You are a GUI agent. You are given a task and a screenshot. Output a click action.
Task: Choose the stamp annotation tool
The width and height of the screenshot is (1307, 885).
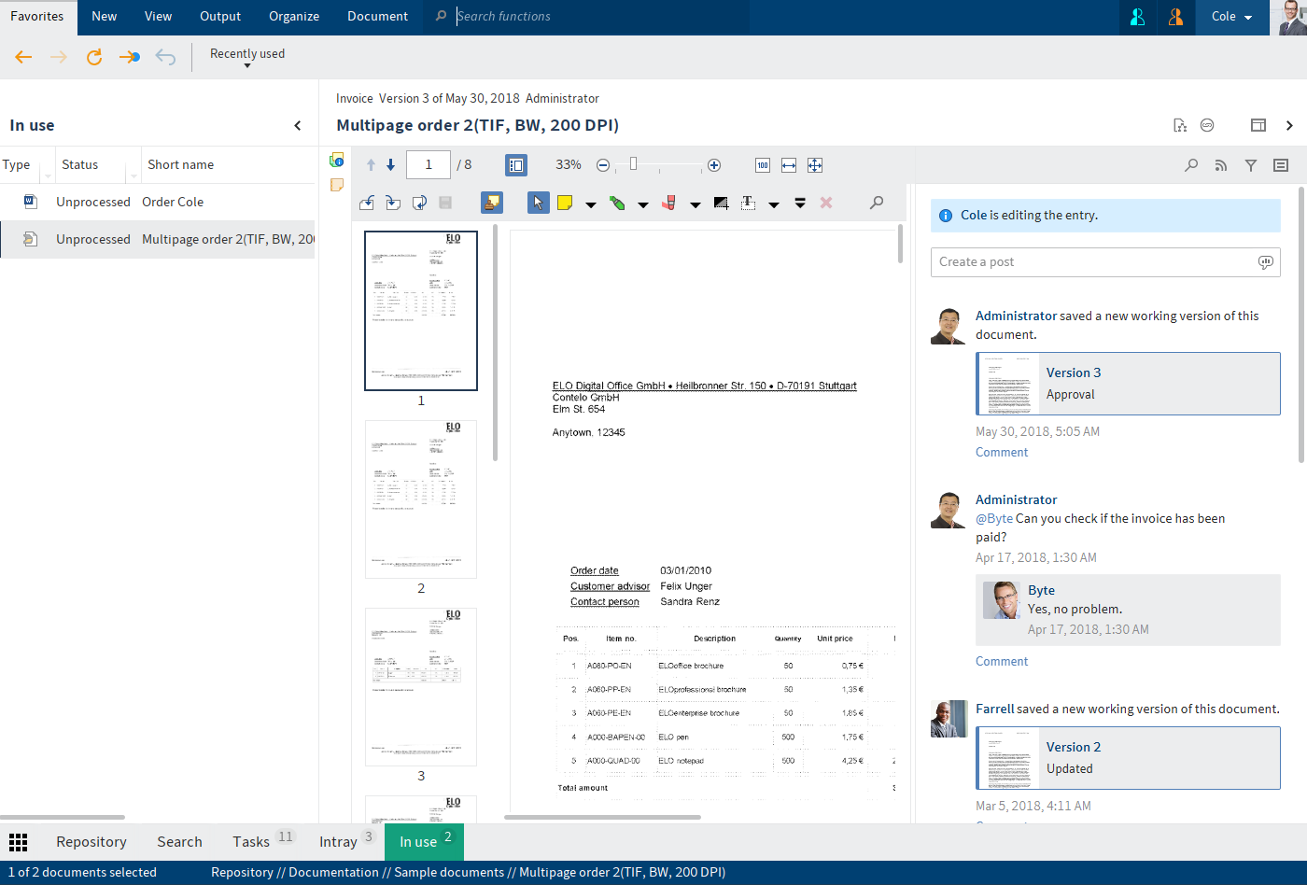[668, 203]
